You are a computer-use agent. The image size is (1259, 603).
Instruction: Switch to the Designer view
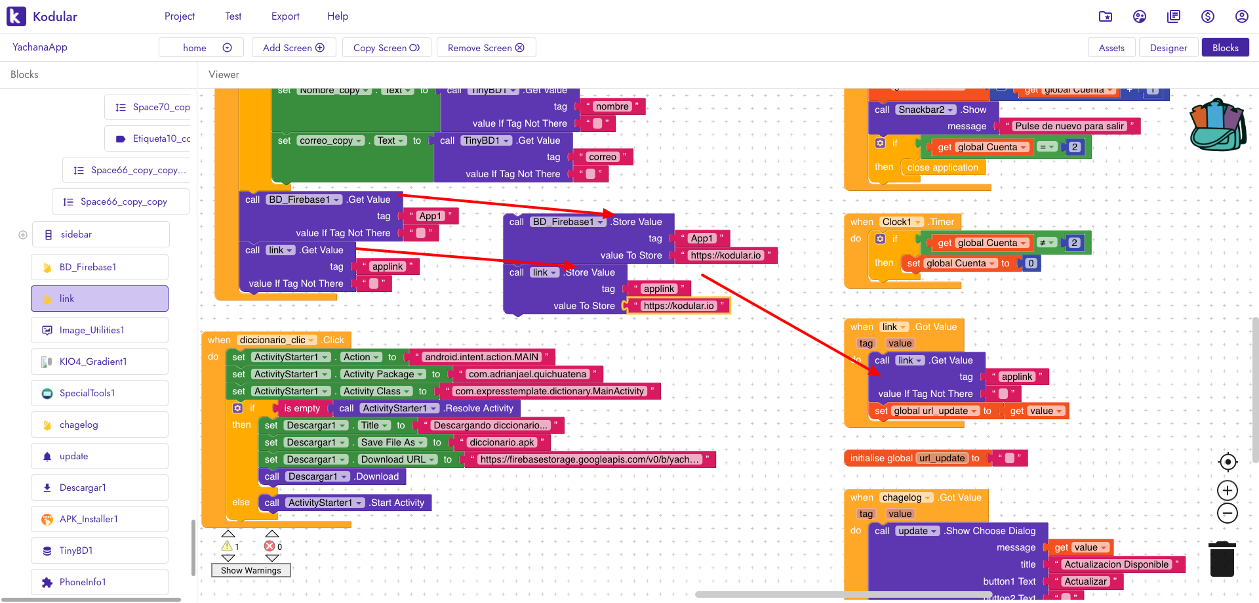click(1168, 48)
